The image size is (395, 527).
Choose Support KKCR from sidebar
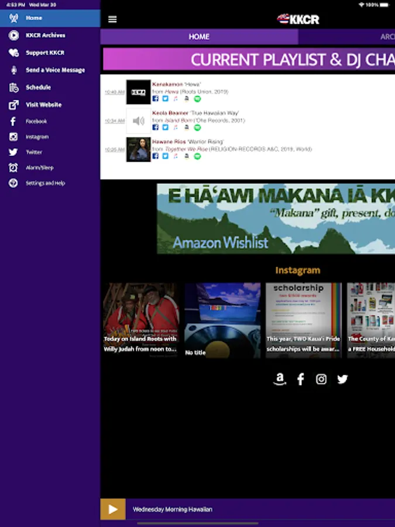[44, 53]
